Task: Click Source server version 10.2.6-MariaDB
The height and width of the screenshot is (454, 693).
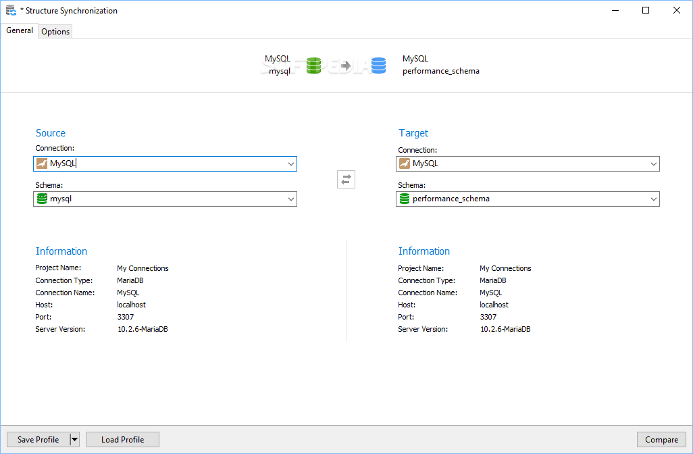Action: pyautogui.click(x=143, y=329)
